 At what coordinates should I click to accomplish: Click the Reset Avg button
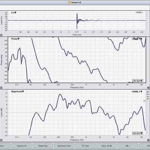(43, 146)
